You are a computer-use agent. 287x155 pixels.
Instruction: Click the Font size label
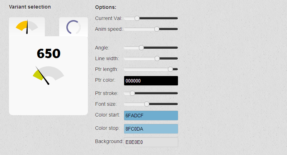(105, 104)
